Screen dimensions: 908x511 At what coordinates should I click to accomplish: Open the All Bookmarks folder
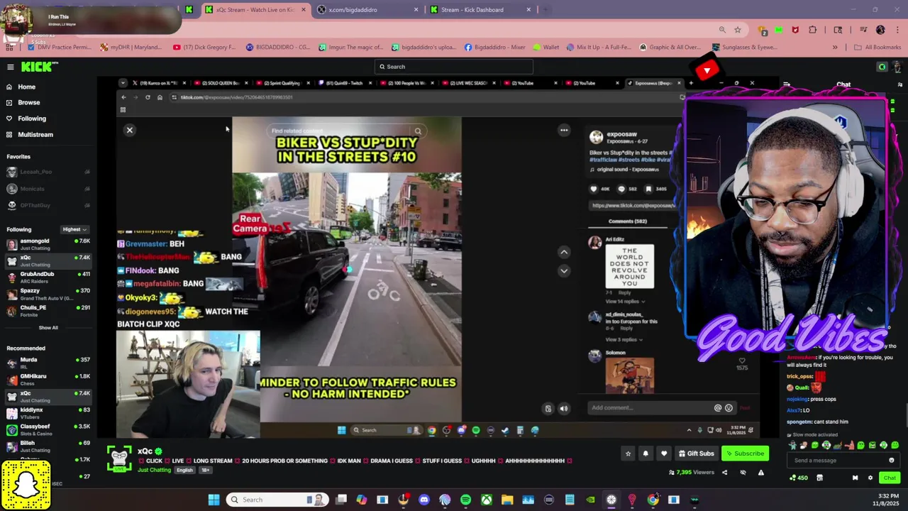click(877, 48)
